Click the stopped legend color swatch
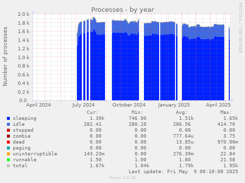Viewport: 245px width, 183px height. coord(8,130)
